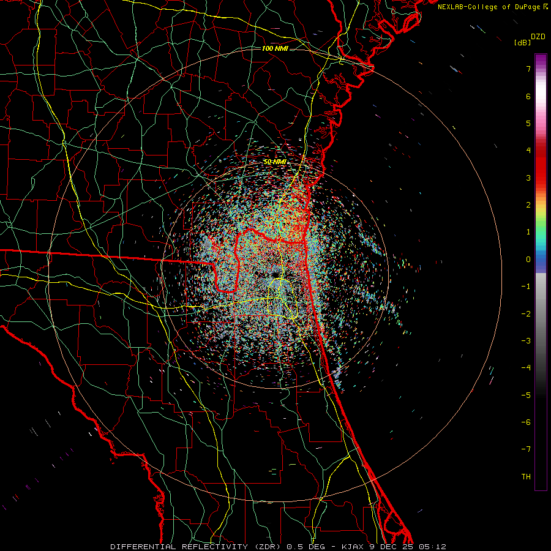The image size is (551, 551).
Task: Click the "-4" tick label on the color scale
Action: (x=526, y=367)
